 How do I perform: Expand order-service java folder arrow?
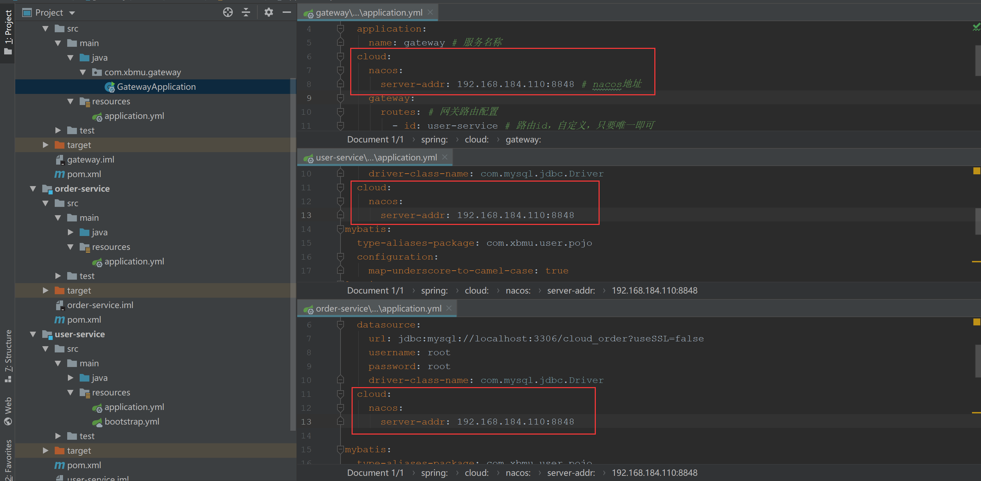pyautogui.click(x=70, y=232)
